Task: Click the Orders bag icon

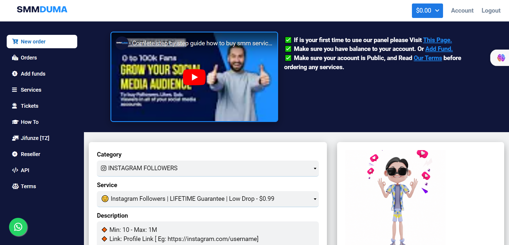Action: [x=15, y=58]
